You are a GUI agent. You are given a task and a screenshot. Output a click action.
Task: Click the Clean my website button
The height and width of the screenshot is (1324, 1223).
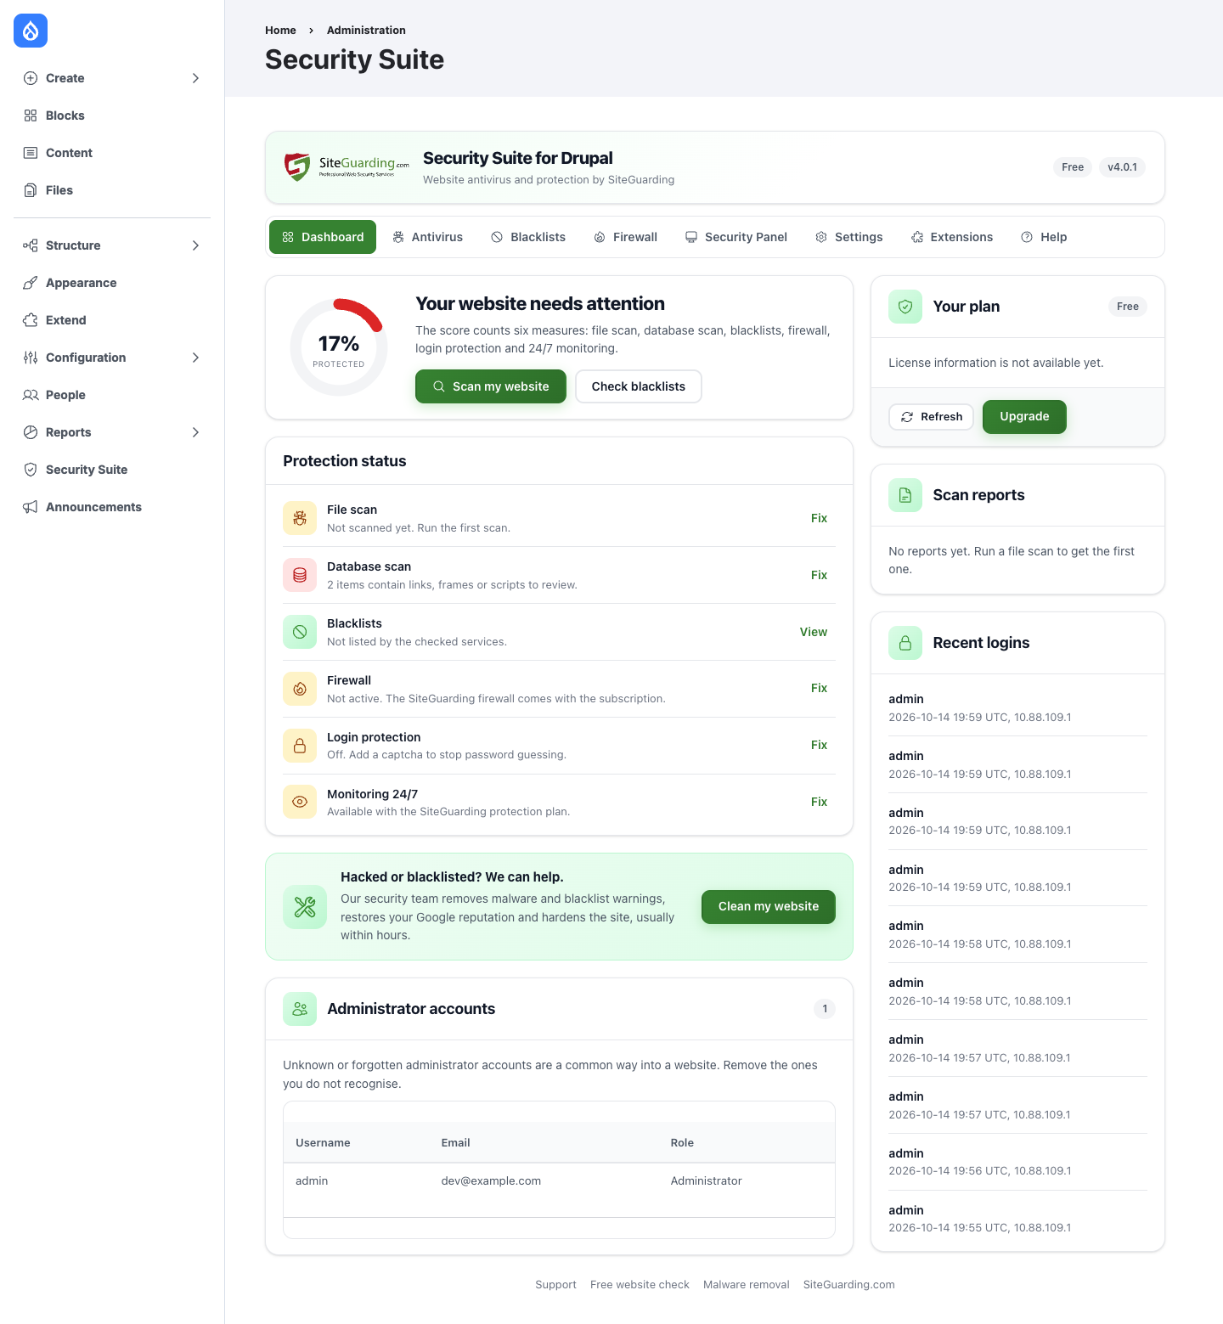point(769,907)
